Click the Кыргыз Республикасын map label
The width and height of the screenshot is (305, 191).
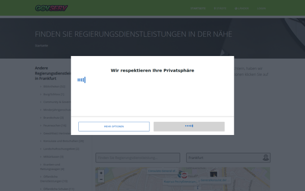180,182
